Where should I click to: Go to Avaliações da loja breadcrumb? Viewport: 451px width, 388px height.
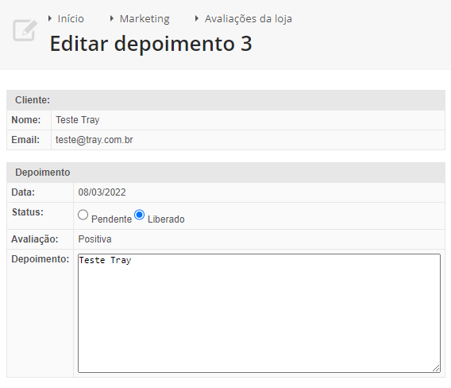(249, 19)
